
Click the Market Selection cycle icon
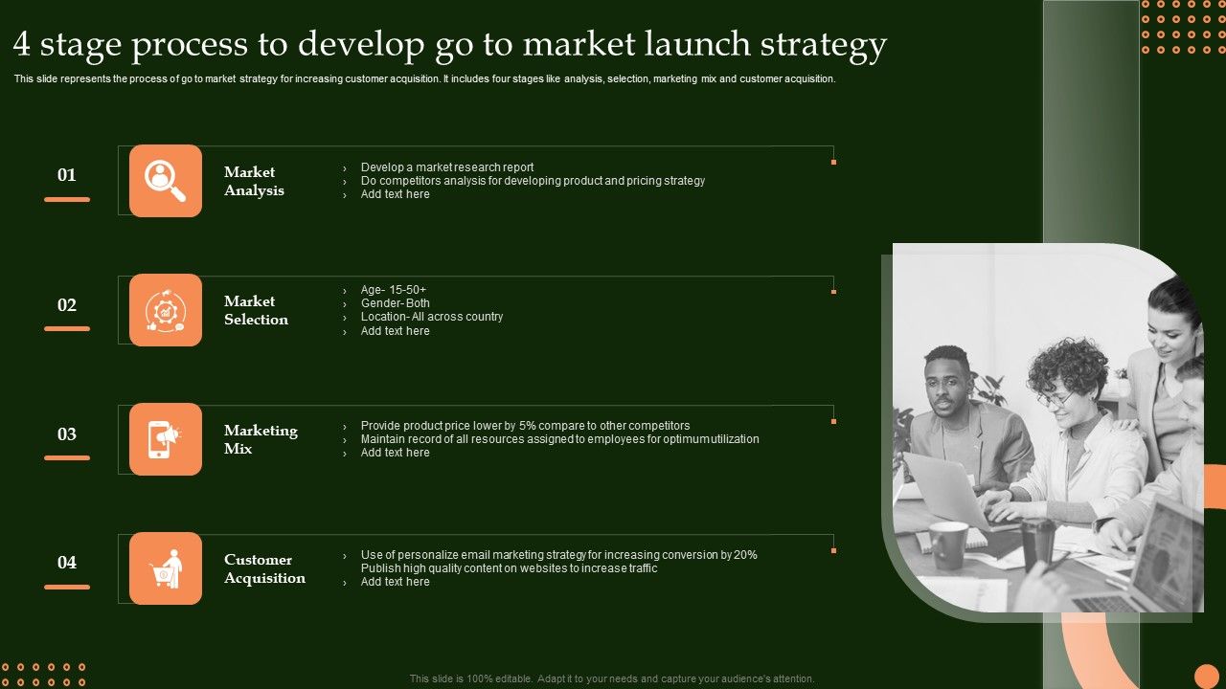(166, 310)
